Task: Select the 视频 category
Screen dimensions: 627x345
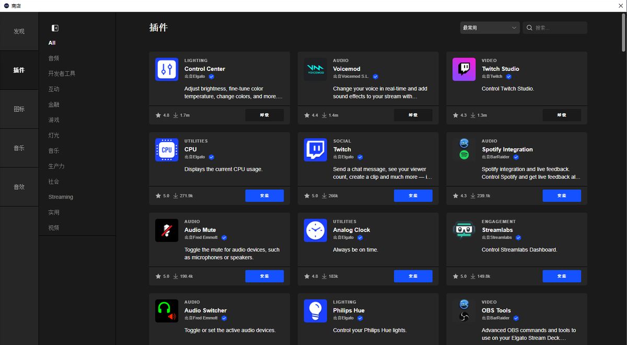Action: point(54,228)
